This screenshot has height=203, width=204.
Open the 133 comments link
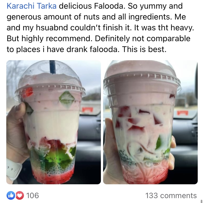pos(171,195)
